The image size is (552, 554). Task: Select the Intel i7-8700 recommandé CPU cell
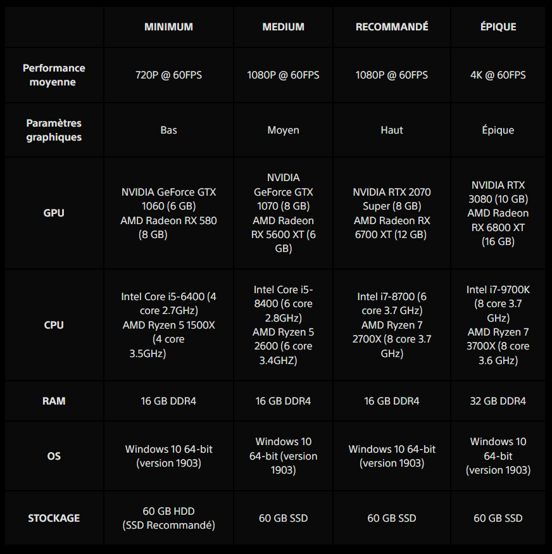[392, 325]
